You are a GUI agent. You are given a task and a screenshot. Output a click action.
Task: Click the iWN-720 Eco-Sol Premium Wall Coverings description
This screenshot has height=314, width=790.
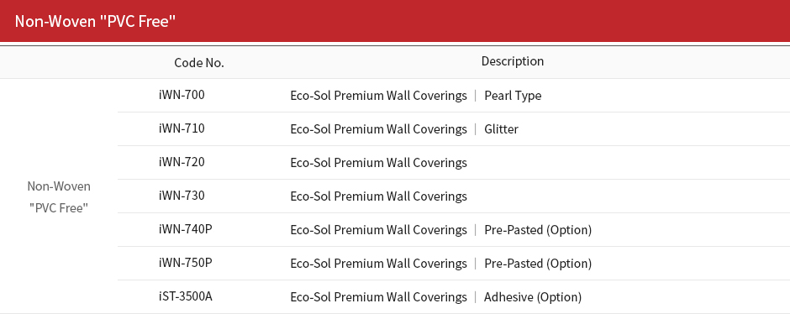pyautogui.click(x=379, y=163)
